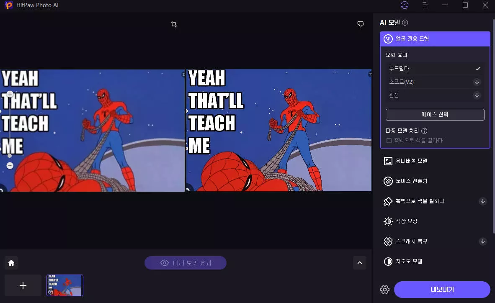The height and width of the screenshot is (303, 495).
Task: Enable the 흑백으로 색을 칠하다 checkbox
Action: click(389, 141)
